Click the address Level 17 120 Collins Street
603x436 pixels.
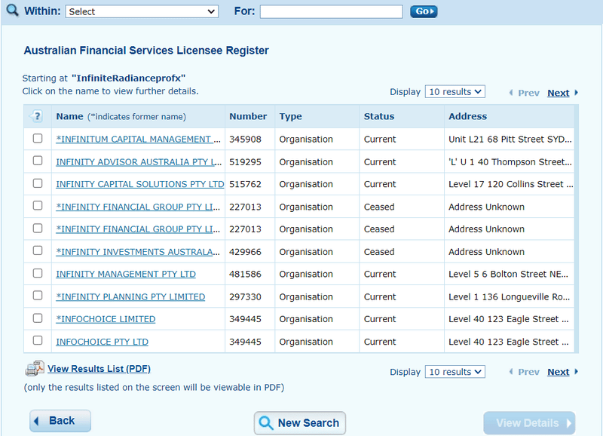click(511, 184)
